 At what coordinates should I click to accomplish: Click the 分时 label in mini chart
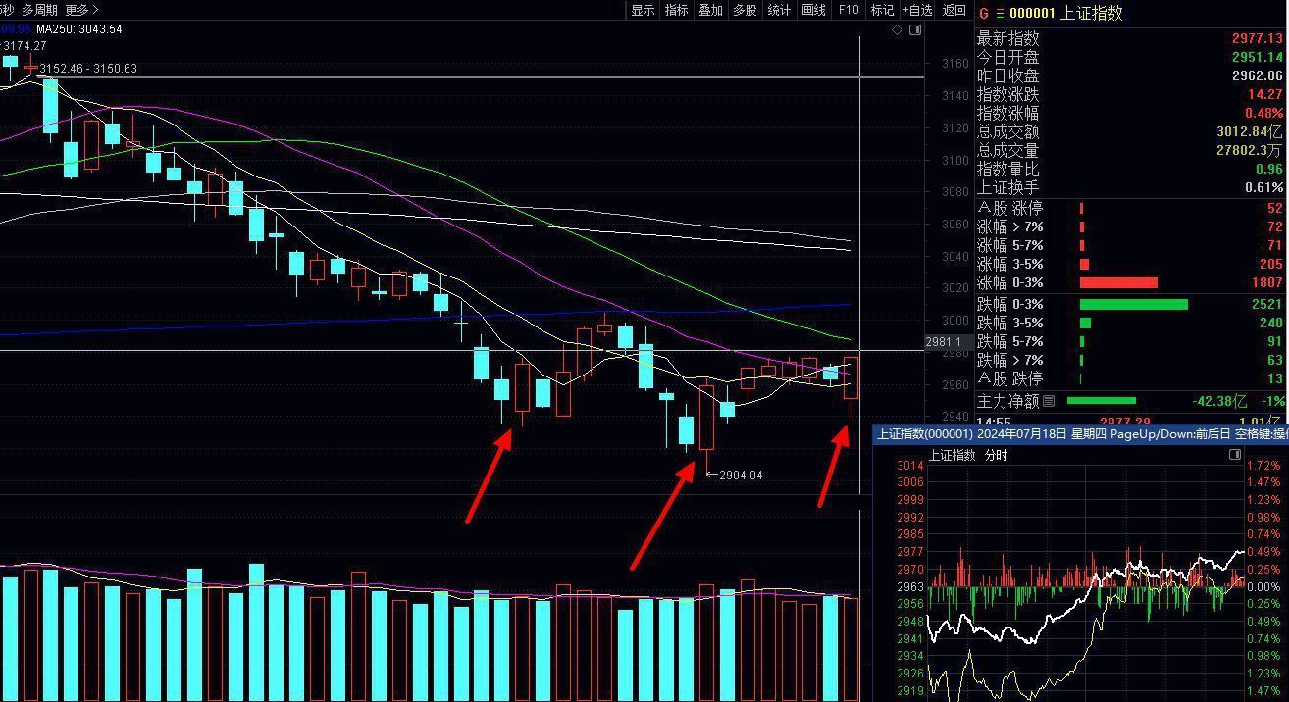(996, 455)
